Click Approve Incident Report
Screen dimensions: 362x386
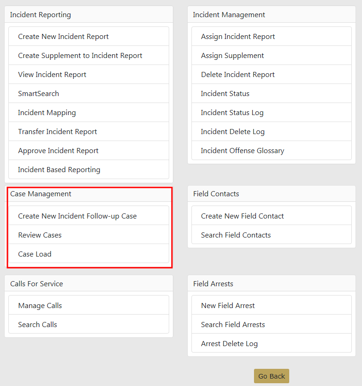pos(58,151)
